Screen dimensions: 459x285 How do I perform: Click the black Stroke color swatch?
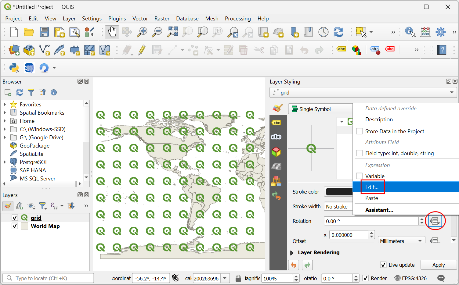[339, 192]
